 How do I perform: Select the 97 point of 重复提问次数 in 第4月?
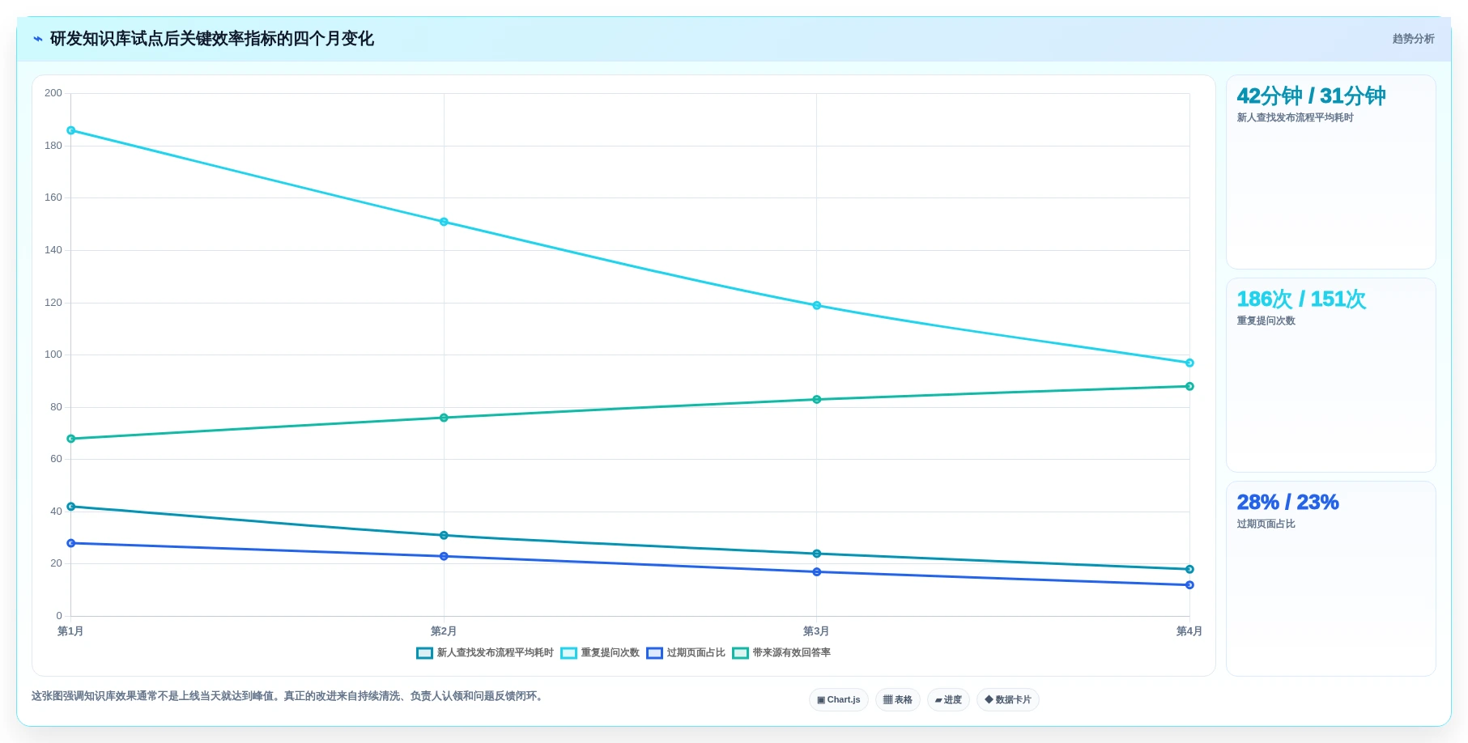point(1189,363)
